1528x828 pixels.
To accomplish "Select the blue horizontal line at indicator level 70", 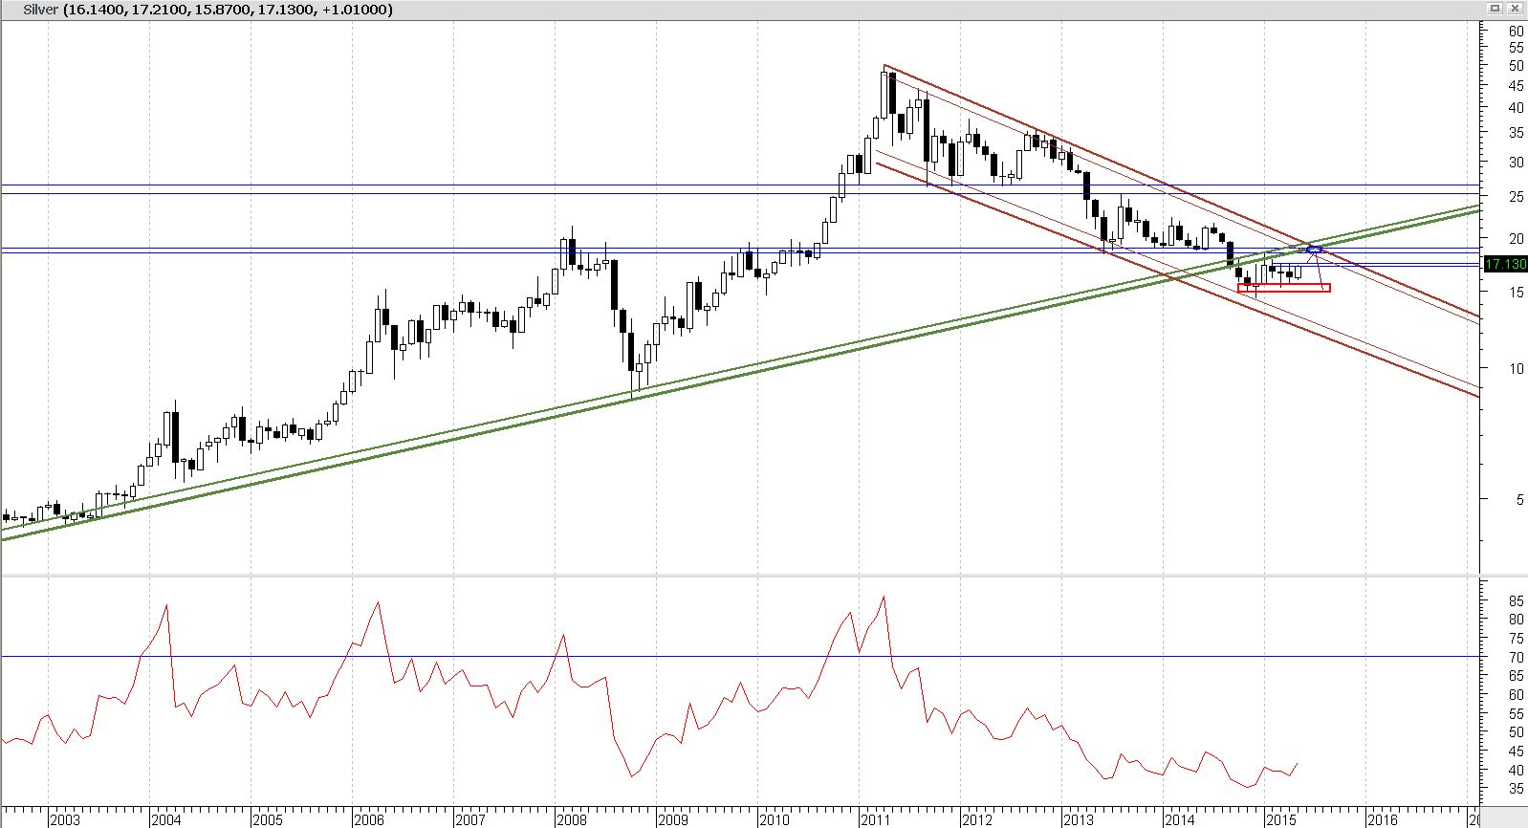I will [739, 656].
